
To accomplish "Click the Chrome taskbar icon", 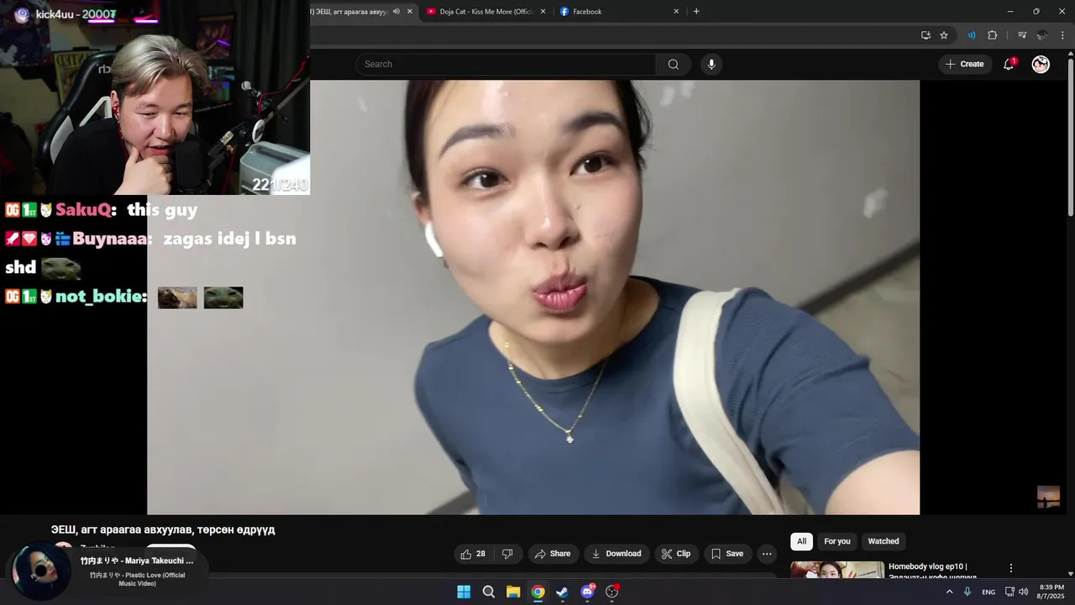I will (537, 592).
